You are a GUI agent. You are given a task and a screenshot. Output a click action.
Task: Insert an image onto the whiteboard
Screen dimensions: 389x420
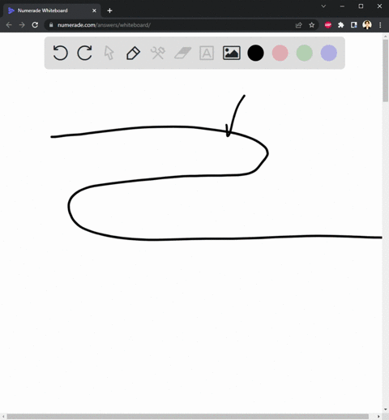232,53
